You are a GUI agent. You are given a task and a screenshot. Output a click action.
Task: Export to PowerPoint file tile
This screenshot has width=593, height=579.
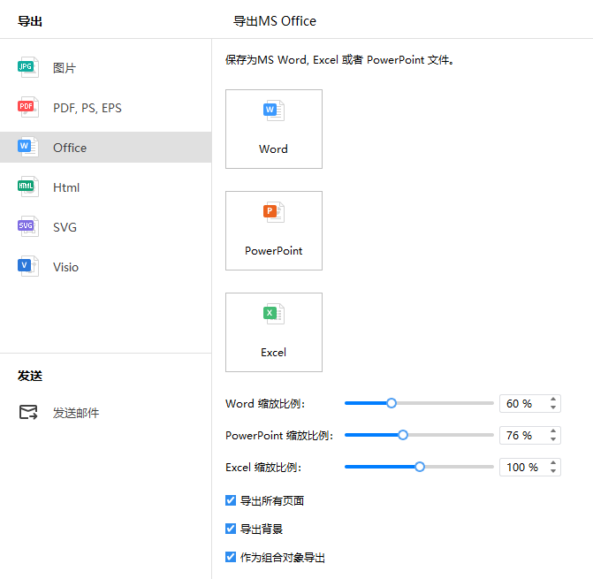[274, 231]
